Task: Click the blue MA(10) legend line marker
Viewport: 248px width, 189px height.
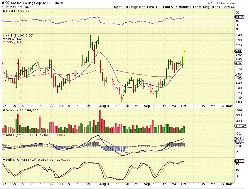Action: (4, 39)
